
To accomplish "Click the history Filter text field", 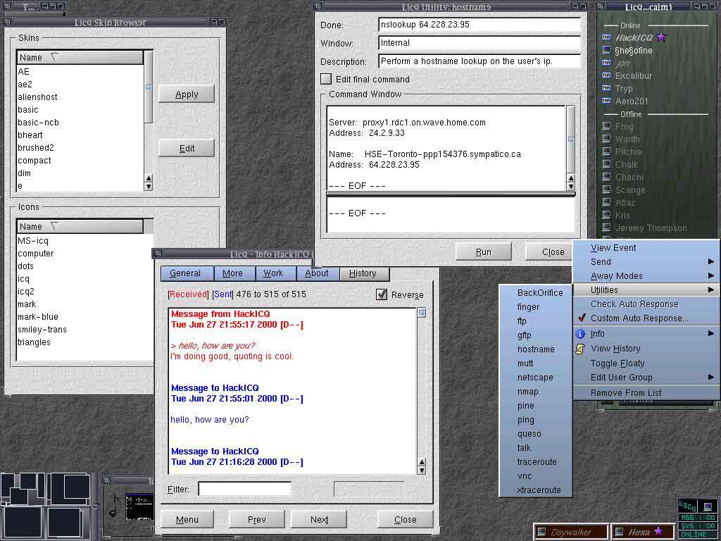I will [x=244, y=489].
